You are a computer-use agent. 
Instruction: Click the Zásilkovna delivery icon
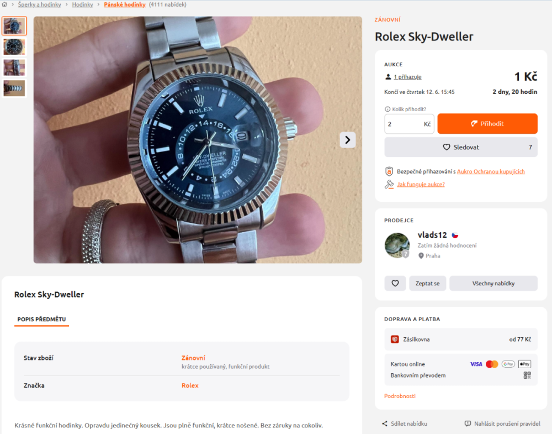pyautogui.click(x=395, y=339)
